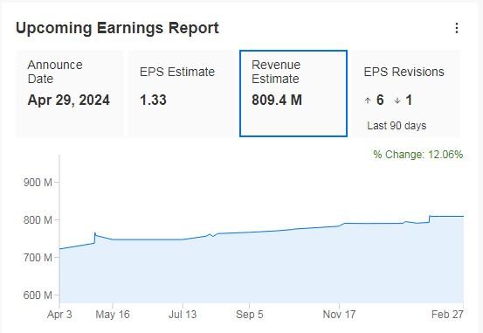483x333 pixels.
Task: Click the Jul 13 axis label
Action: [183, 315]
